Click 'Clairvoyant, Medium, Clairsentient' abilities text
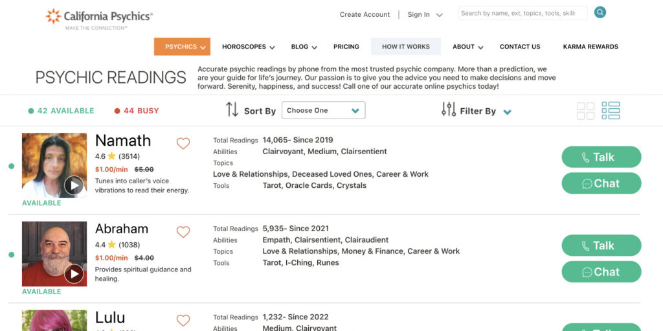 pyautogui.click(x=325, y=152)
